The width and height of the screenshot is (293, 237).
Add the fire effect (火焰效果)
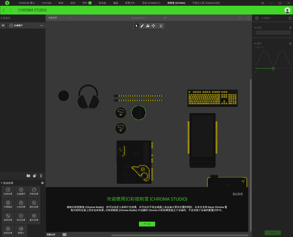pos(21,204)
